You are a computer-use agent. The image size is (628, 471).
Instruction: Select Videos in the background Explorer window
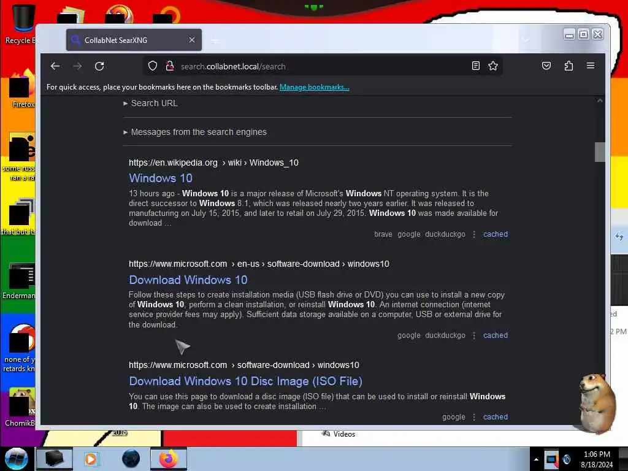[x=339, y=434]
